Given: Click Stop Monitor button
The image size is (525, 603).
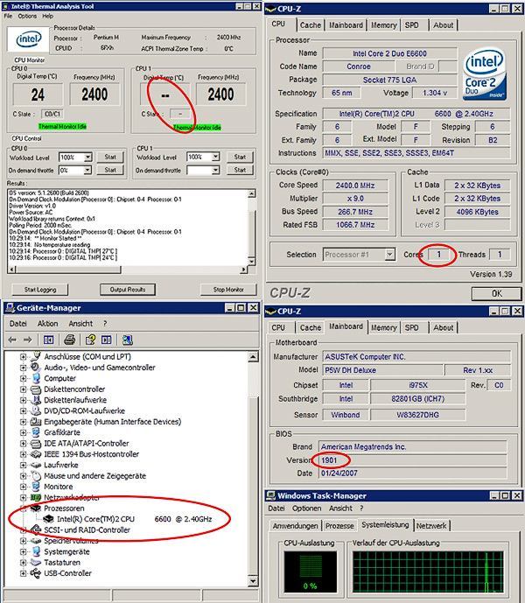Looking at the screenshot, I should pos(228,290).
